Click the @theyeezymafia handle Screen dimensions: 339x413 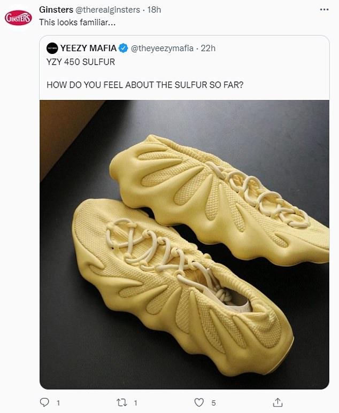tap(161, 49)
